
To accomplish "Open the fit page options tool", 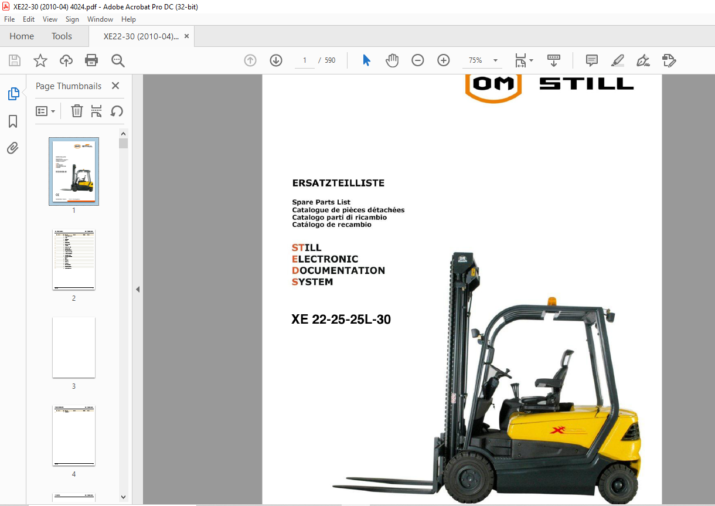I will (x=520, y=60).
